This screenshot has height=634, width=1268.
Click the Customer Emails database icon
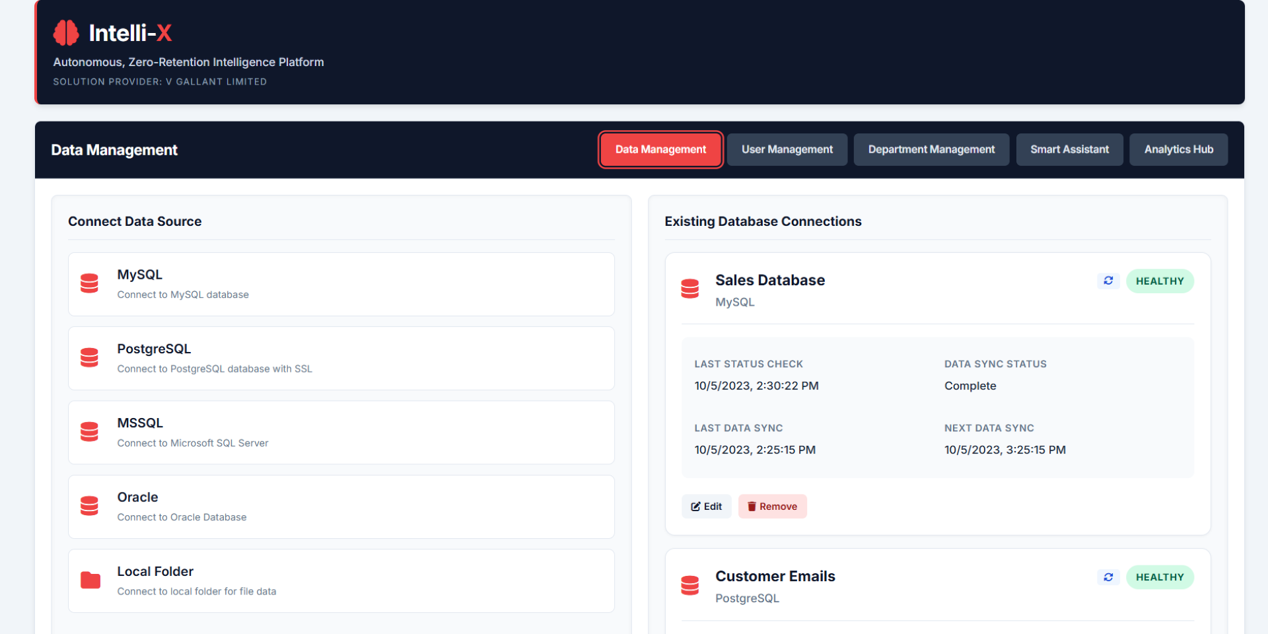[x=689, y=585]
